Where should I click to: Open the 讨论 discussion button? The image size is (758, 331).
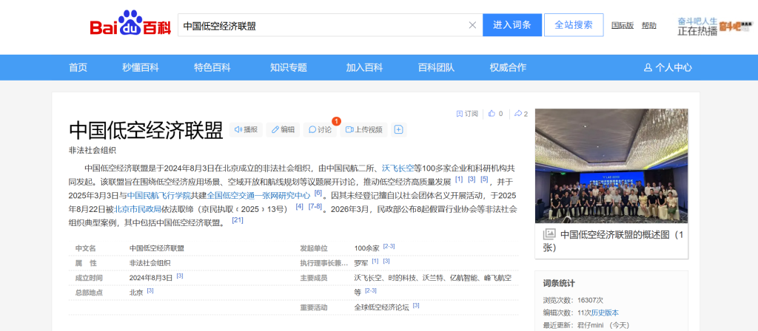(x=320, y=129)
